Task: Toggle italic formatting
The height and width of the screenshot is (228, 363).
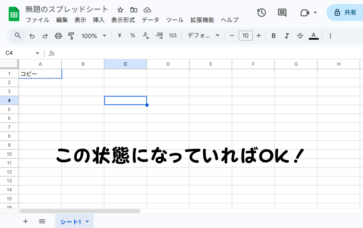Action: [x=287, y=35]
